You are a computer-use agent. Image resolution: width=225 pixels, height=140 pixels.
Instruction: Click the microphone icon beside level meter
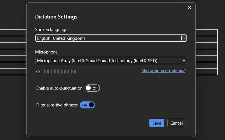[38, 72]
